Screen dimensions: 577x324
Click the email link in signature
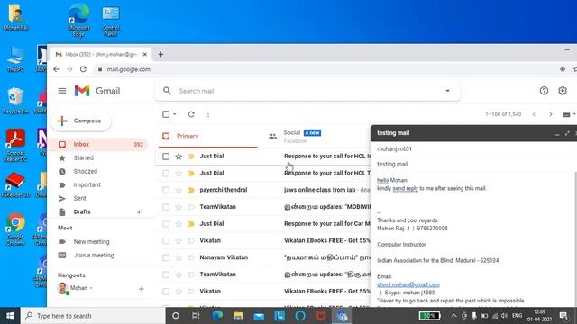408,284
